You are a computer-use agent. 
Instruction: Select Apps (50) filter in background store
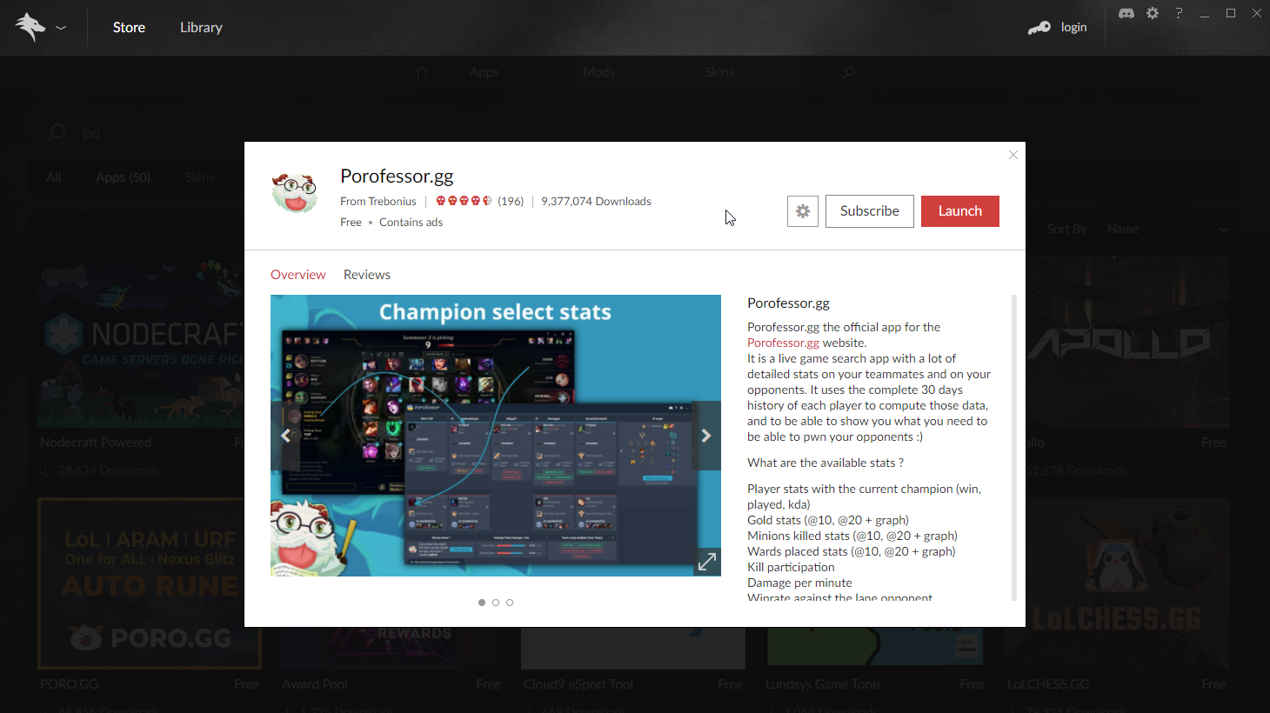click(123, 177)
